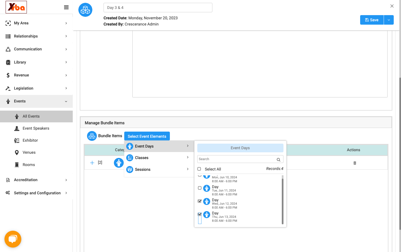Click the Rooms door icon
Image resolution: width=401 pixels, height=252 pixels.
coord(17,165)
